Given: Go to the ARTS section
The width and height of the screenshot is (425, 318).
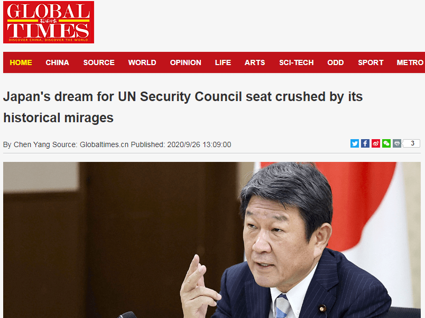Looking at the screenshot, I should [x=255, y=62].
